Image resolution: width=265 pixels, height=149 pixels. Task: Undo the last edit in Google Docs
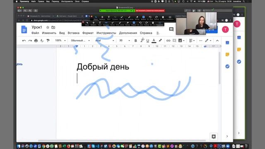(24, 41)
